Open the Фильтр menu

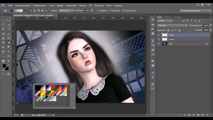[x=83, y=6]
